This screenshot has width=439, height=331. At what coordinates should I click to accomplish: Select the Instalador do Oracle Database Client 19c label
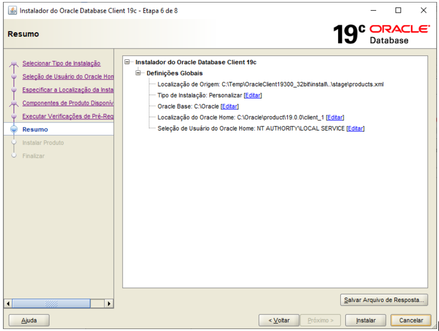click(x=196, y=62)
